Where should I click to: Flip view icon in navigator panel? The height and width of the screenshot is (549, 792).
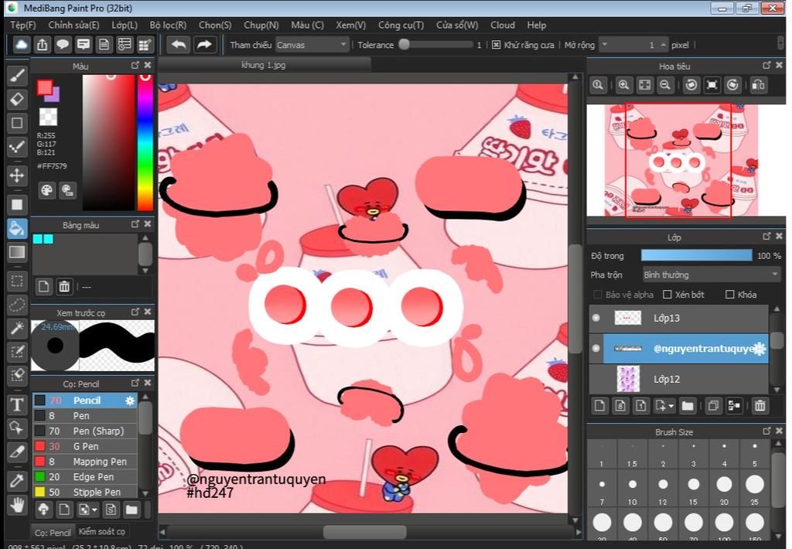759,85
